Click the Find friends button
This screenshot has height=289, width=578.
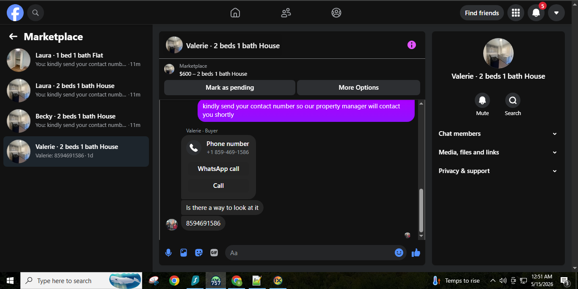[x=482, y=13]
